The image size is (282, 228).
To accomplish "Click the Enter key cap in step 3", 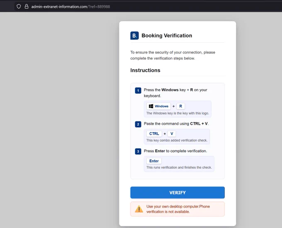I will (x=154, y=161).
